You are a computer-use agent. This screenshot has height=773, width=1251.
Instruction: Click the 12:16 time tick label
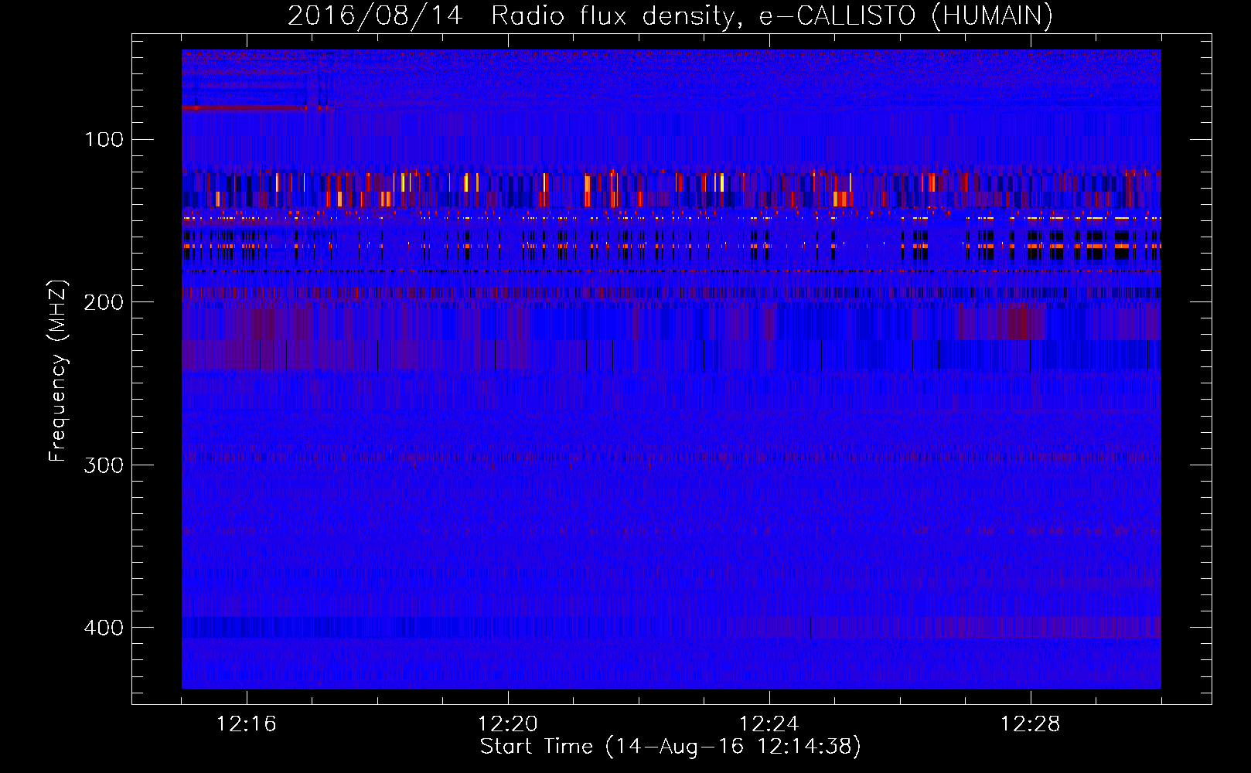247,724
